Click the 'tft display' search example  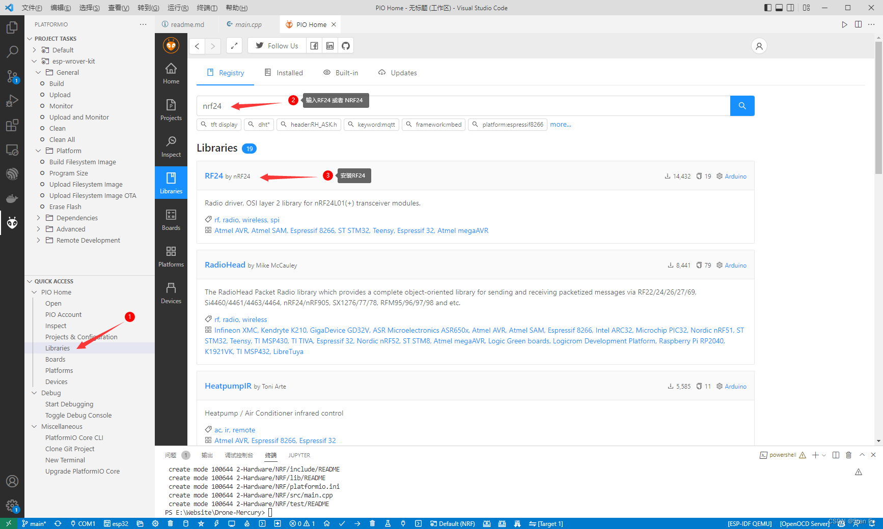[219, 125]
